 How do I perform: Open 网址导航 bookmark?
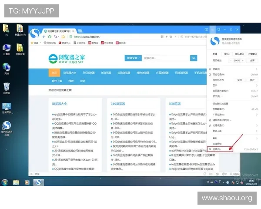pyautogui.click(x=50, y=43)
